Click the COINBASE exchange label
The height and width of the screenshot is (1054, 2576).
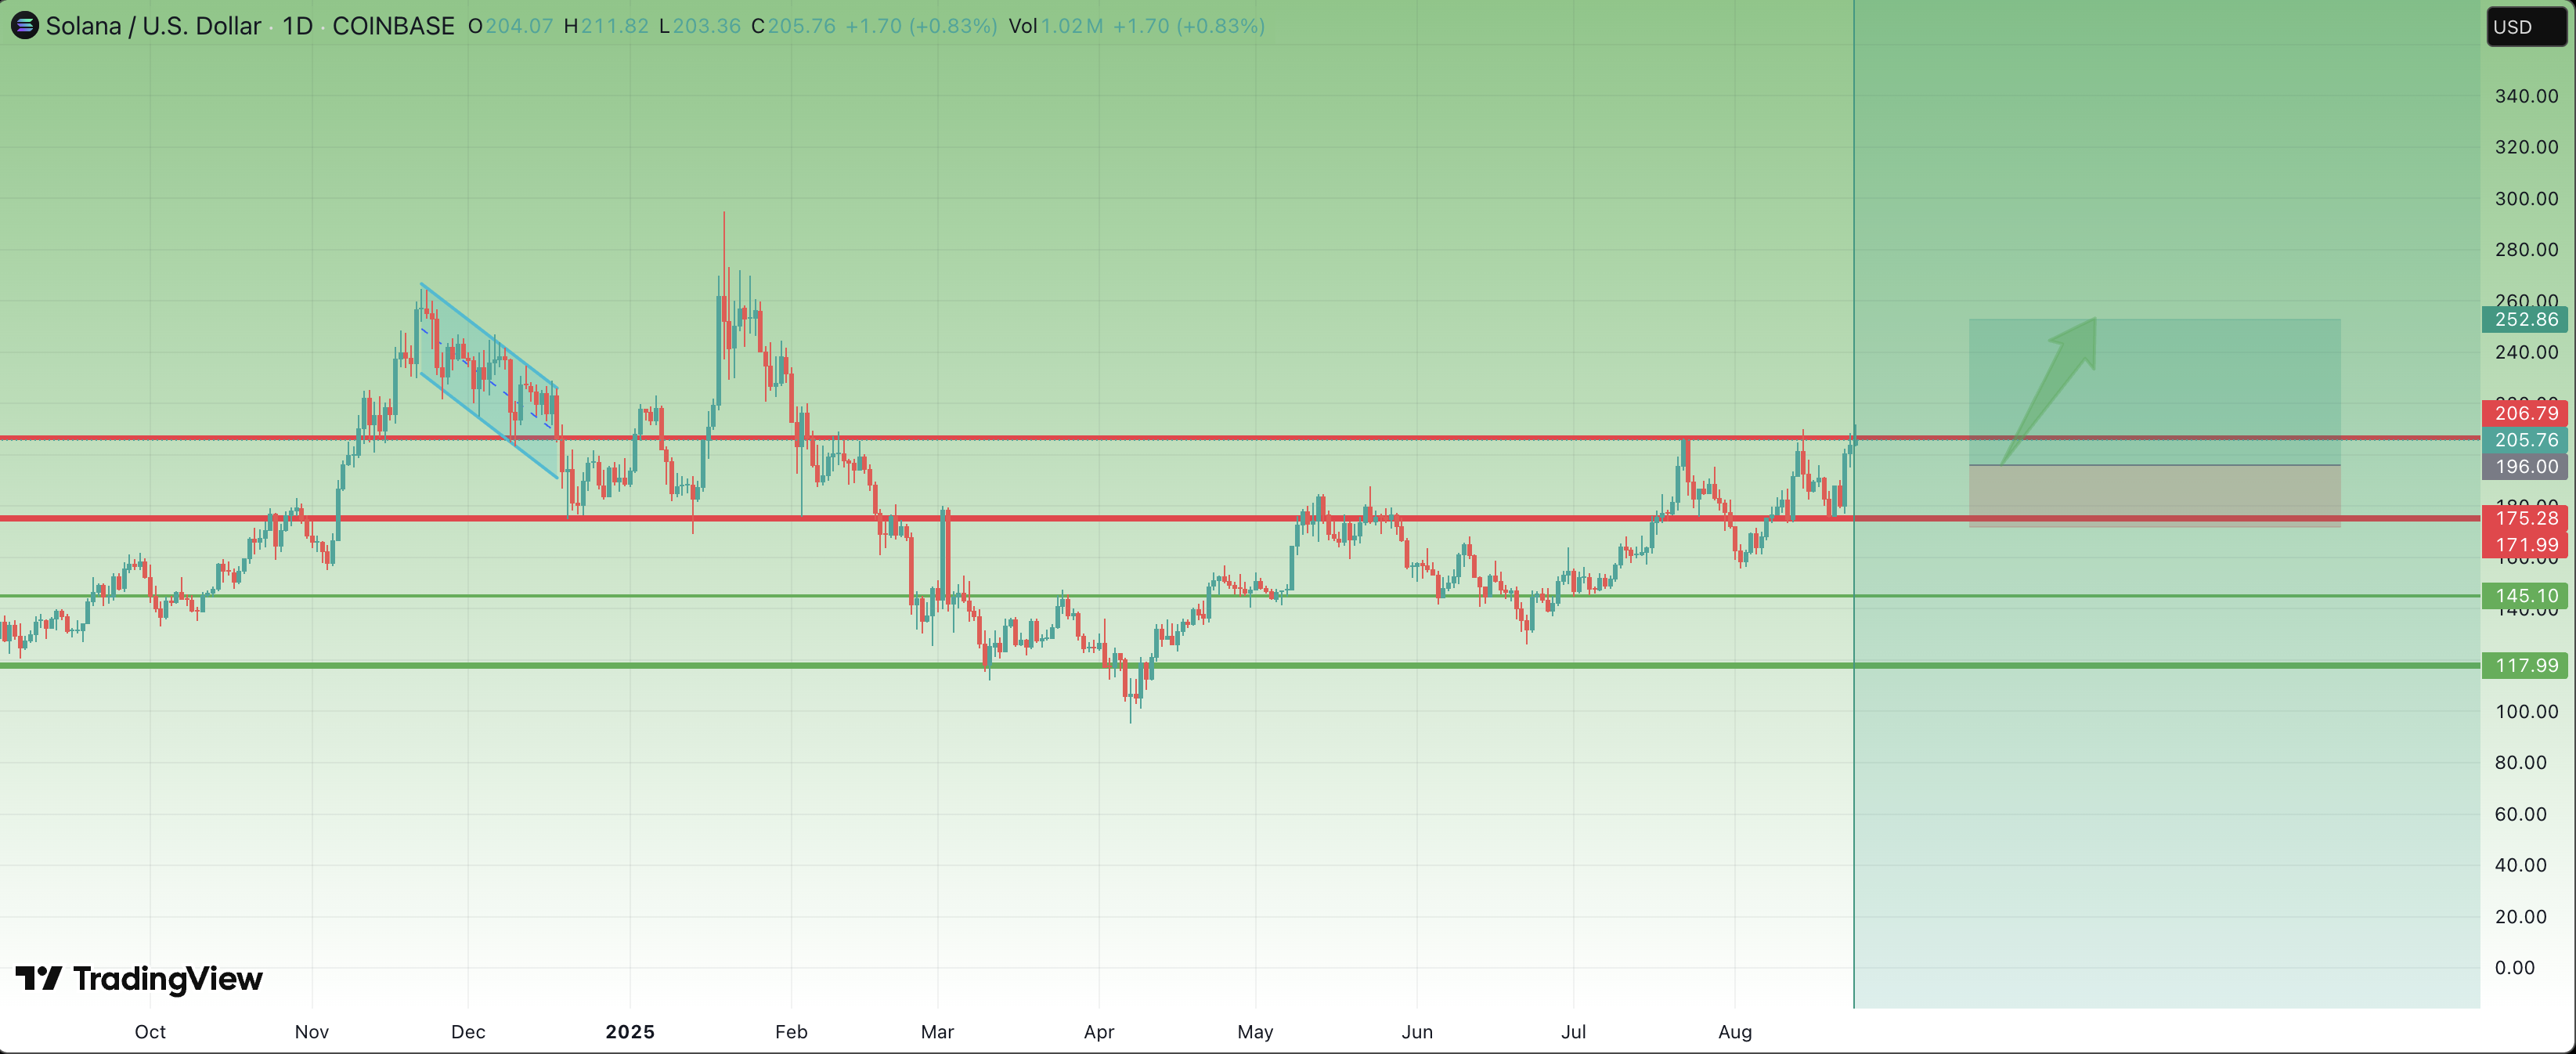click(393, 26)
